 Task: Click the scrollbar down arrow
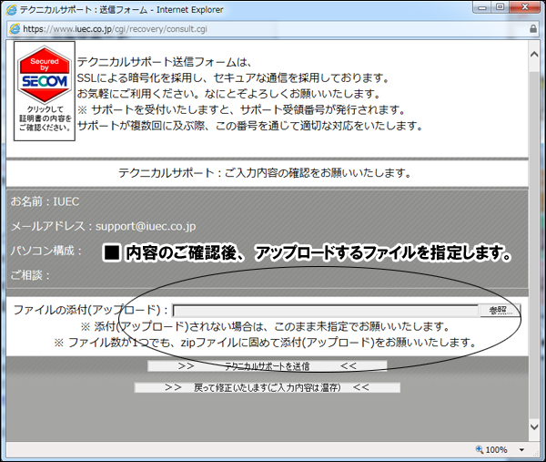(x=534, y=426)
